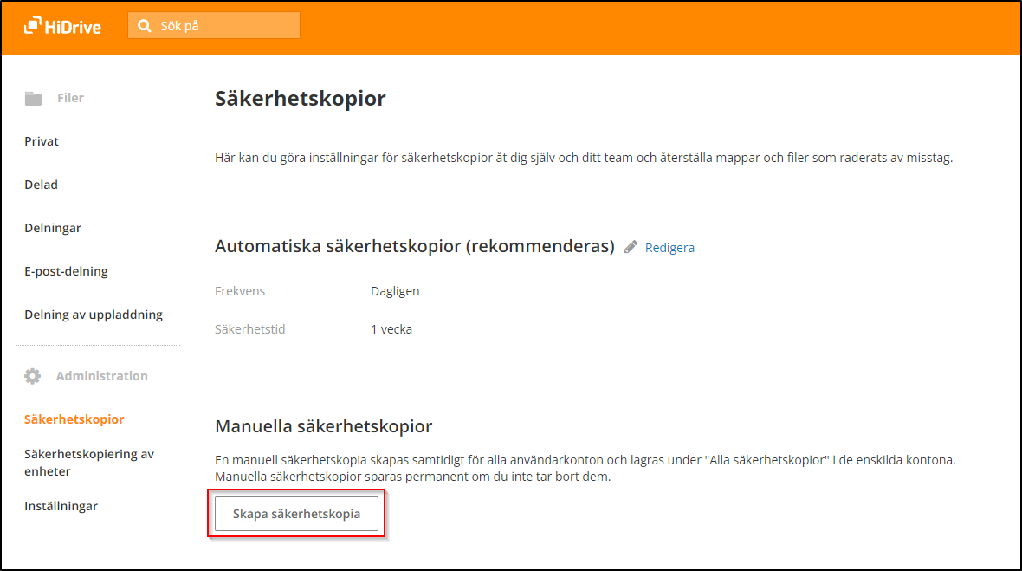
Task: Click the Filer section header label
Action: (70, 98)
